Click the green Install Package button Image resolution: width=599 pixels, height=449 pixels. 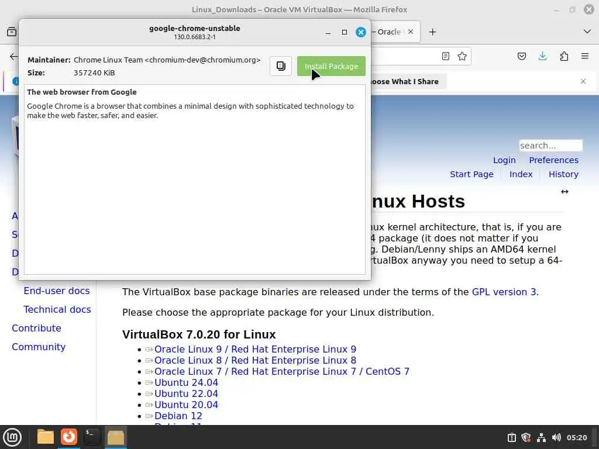(x=331, y=66)
